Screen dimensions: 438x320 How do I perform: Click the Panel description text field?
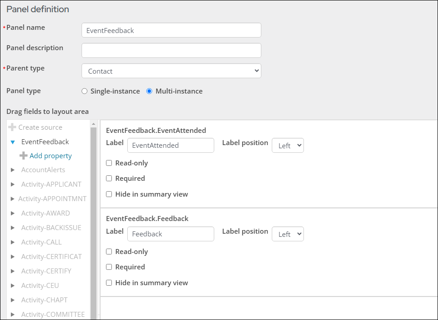[171, 51]
